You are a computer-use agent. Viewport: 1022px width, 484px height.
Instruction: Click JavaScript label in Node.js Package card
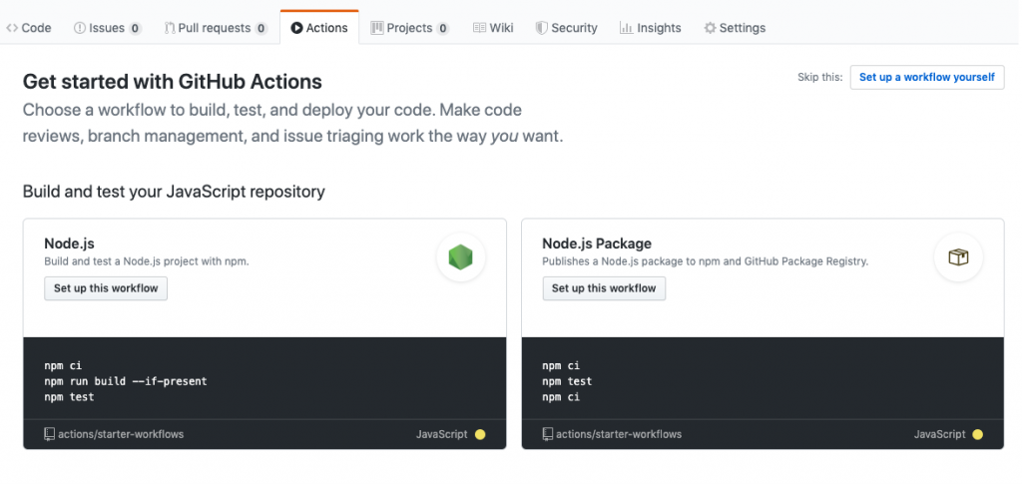(x=940, y=434)
